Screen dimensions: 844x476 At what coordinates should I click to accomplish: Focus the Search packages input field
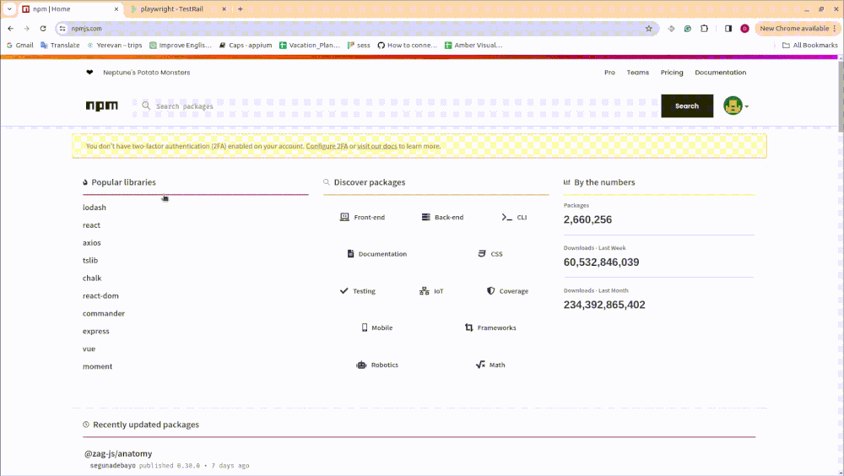click(x=397, y=106)
